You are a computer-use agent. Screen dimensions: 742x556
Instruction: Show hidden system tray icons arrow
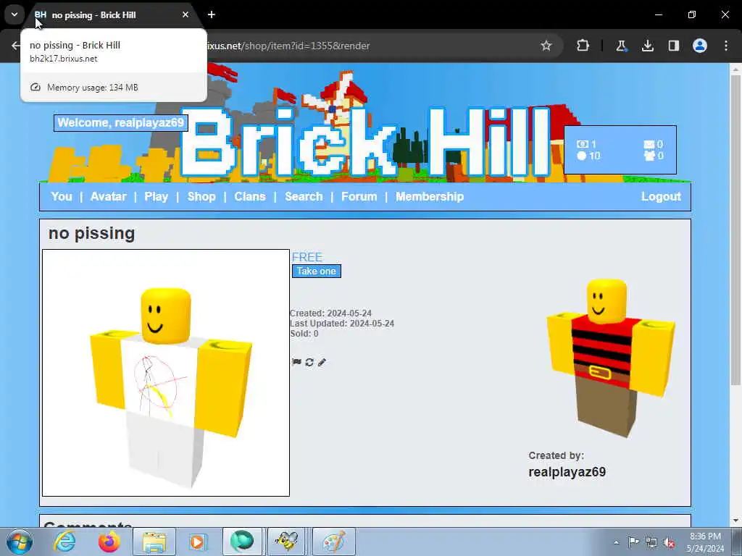click(x=616, y=542)
